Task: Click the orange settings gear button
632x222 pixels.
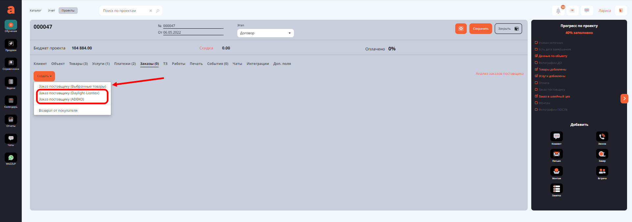Action: pos(461,29)
